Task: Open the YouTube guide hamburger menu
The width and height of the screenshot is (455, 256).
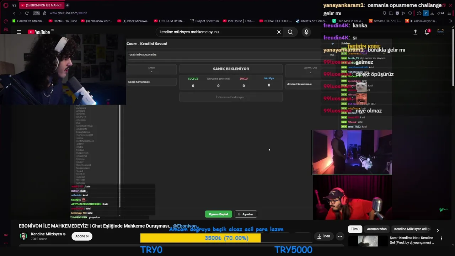Action: coord(19,32)
